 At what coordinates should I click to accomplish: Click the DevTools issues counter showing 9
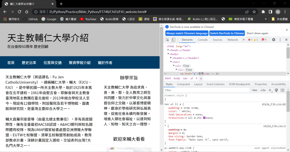point(264,40)
